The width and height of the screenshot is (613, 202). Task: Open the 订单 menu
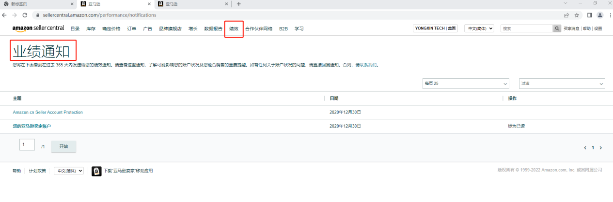point(132,29)
